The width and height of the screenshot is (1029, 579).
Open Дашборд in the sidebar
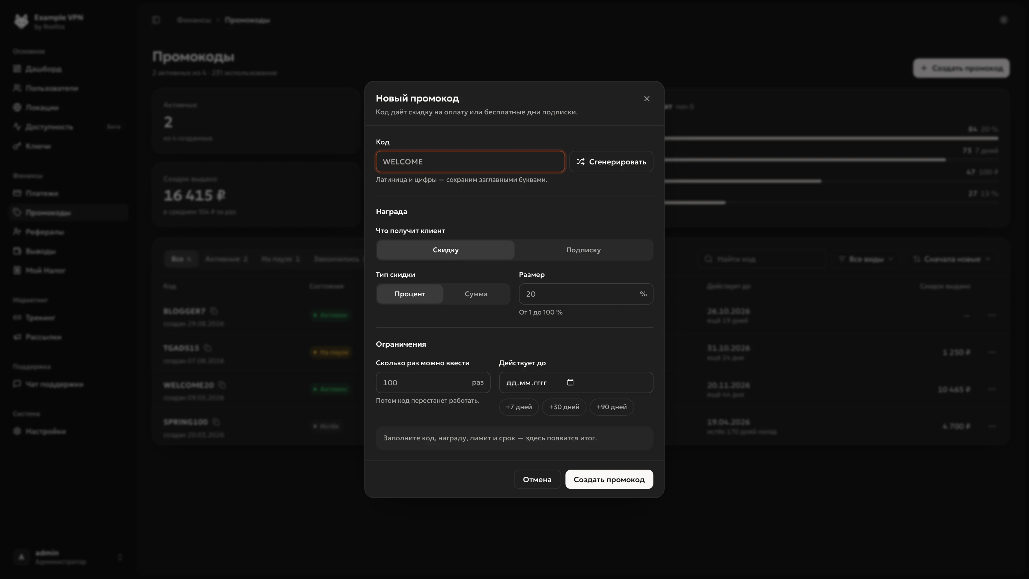[69, 69]
